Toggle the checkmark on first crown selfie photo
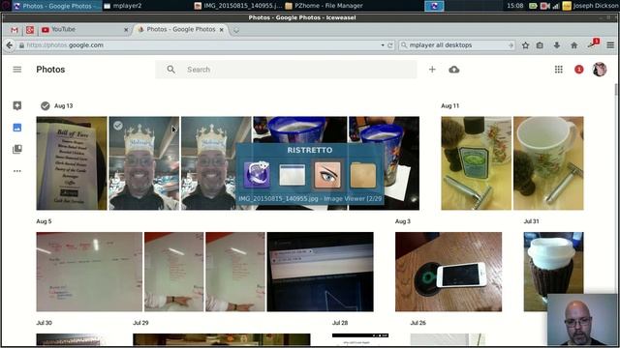This screenshot has height=348, width=620. [117, 126]
